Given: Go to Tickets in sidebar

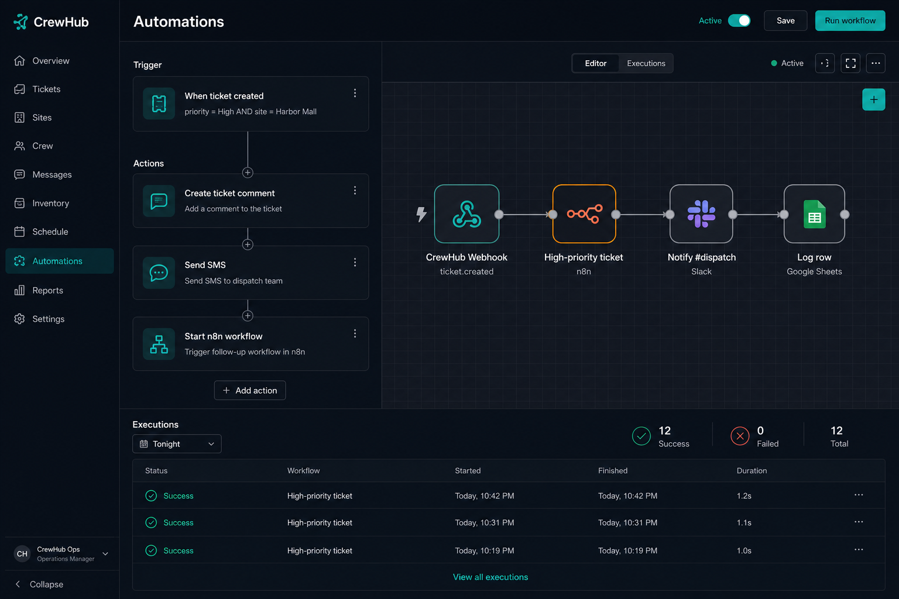Looking at the screenshot, I should click(59, 89).
